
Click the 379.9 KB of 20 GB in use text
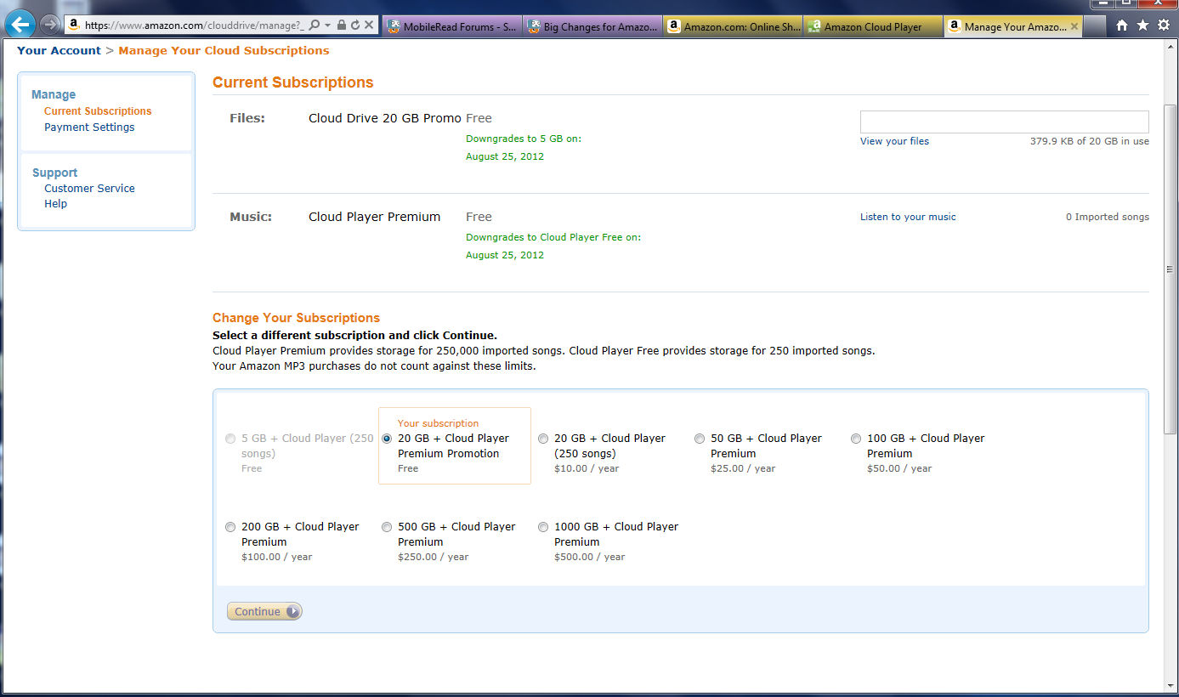tap(1090, 141)
